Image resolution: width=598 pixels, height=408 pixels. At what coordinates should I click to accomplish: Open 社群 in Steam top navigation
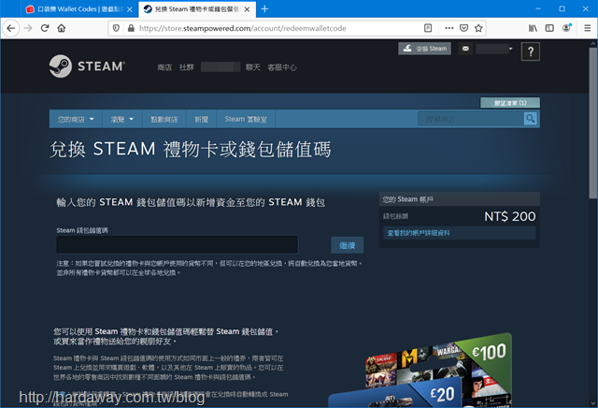tap(187, 67)
